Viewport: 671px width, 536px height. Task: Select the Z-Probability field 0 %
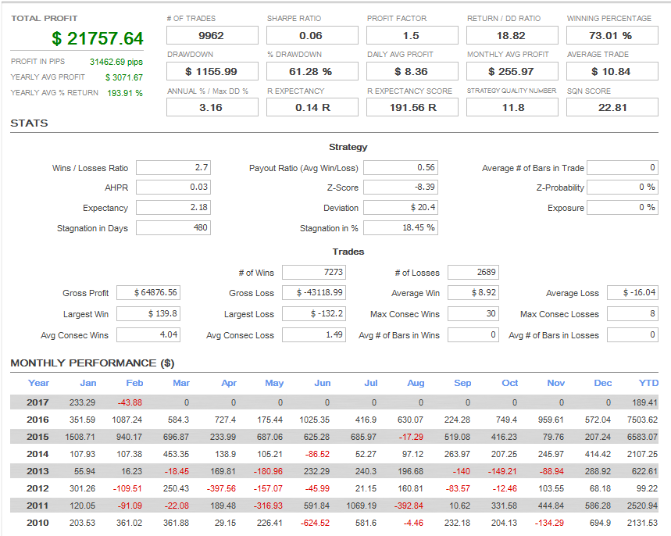(x=623, y=187)
